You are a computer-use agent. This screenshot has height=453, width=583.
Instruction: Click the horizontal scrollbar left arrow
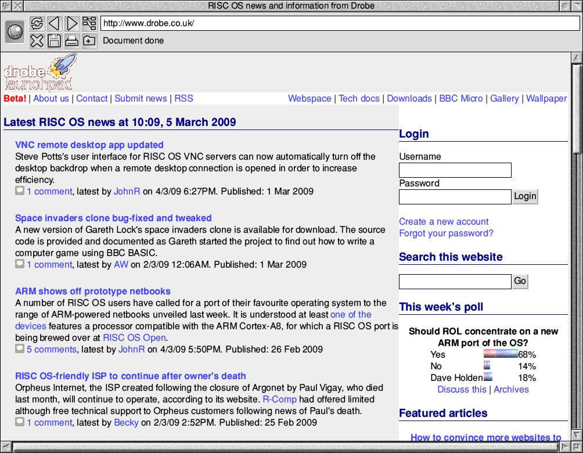(6, 447)
